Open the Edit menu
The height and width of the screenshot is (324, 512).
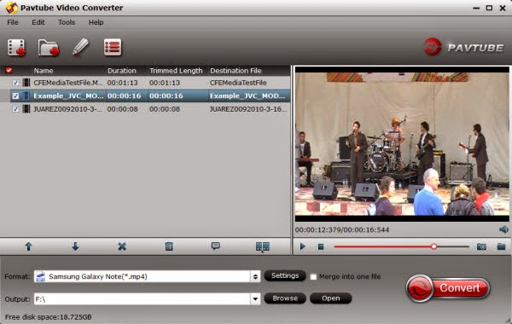[38, 22]
